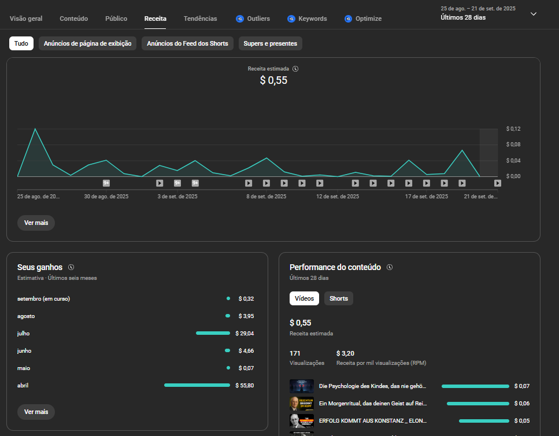Select the Tudo filter chip
This screenshot has height=436, width=559.
coord(21,43)
